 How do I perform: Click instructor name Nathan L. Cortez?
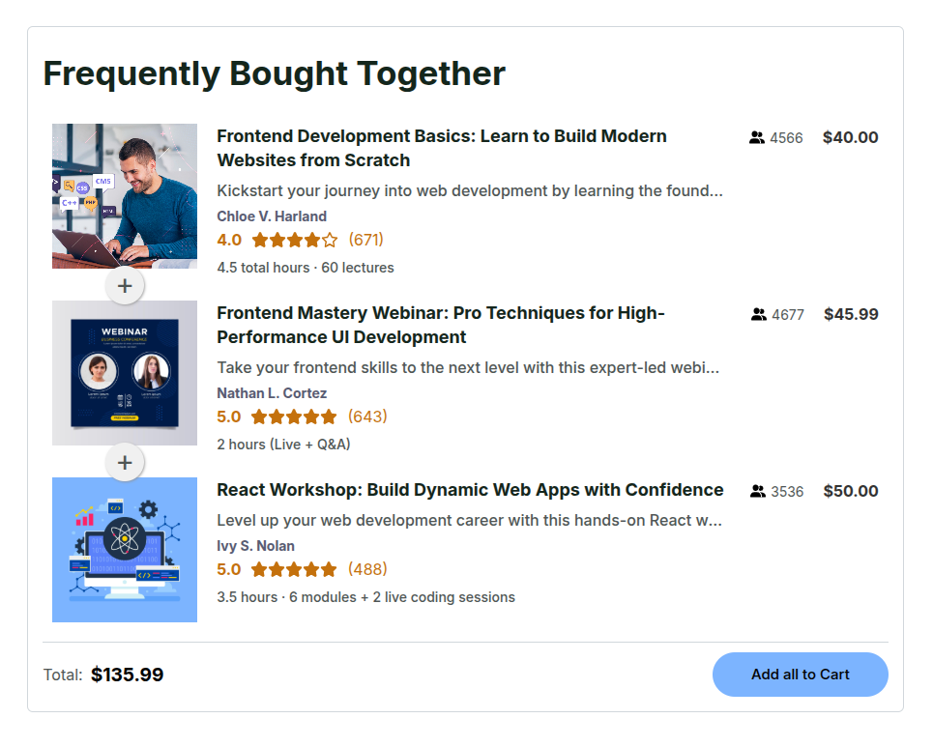(x=272, y=393)
